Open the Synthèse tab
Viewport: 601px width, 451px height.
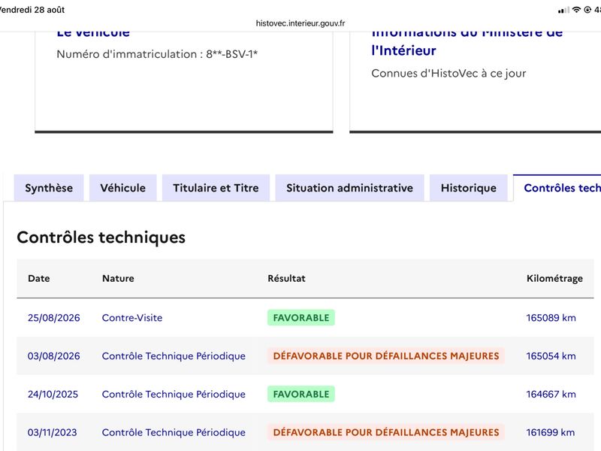(49, 188)
